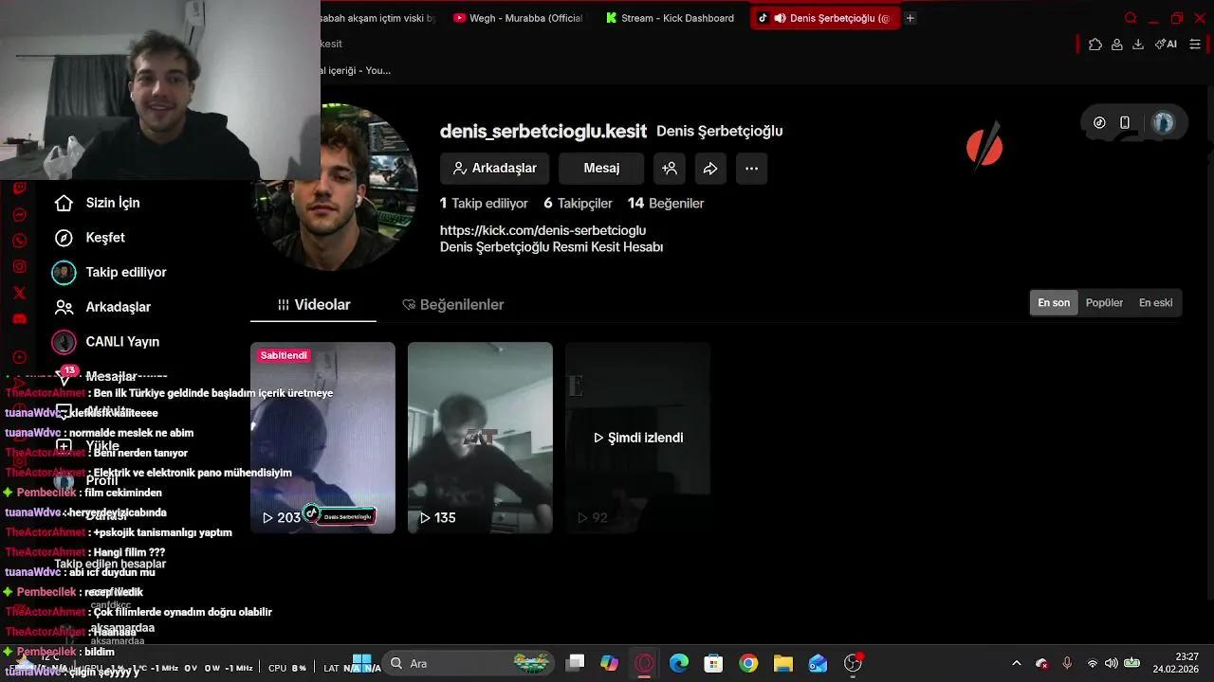Open Outlook mail from the taskbar
Viewport: 1214px width, 682px height.
click(818, 663)
